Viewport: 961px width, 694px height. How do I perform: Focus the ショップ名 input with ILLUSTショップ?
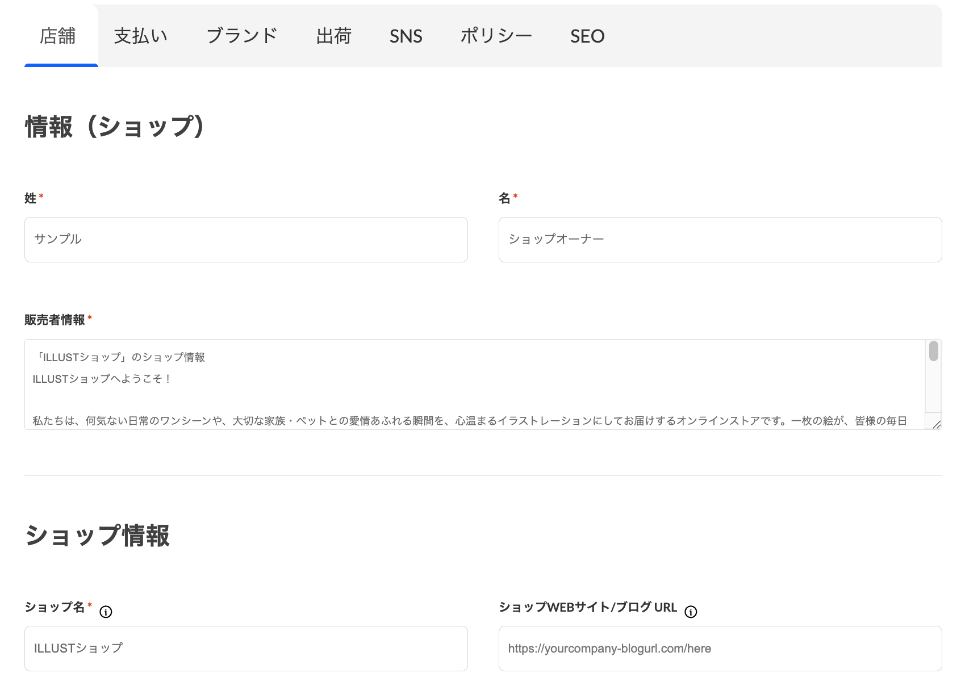pyautogui.click(x=246, y=648)
